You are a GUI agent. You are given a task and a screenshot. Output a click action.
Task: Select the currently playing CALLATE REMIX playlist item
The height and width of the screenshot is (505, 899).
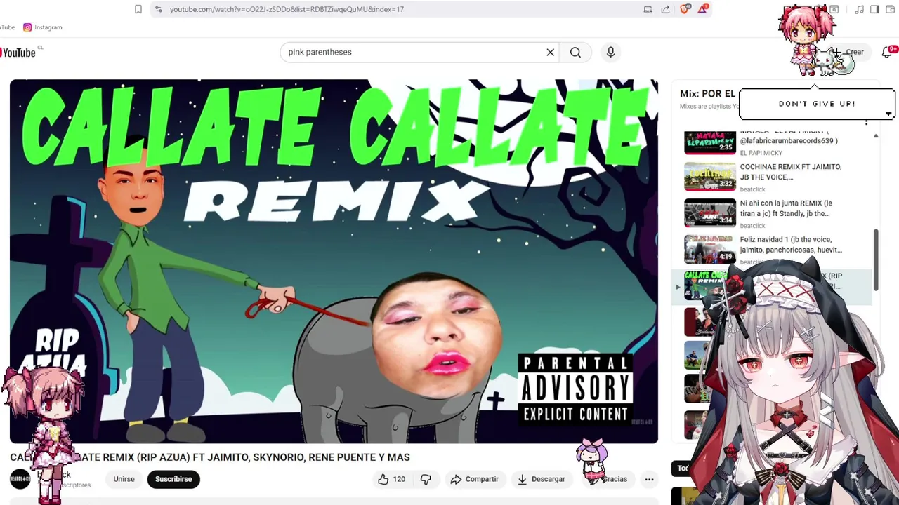pos(773,286)
